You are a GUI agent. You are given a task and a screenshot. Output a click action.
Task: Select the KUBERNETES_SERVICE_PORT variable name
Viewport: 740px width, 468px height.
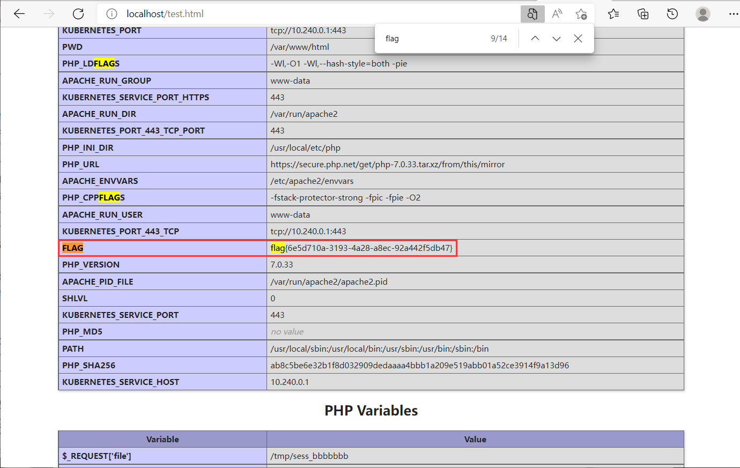point(120,315)
